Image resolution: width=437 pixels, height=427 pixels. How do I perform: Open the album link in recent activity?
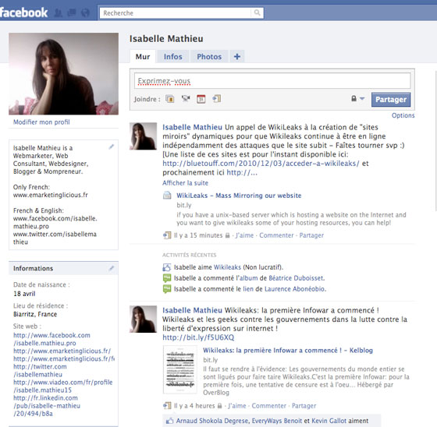coord(249,278)
